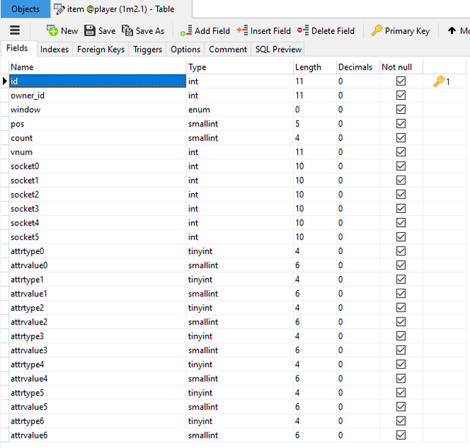Click the New button label

click(69, 31)
